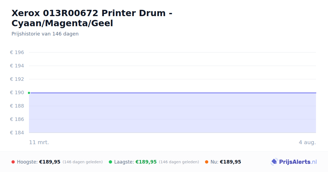Select the € 184 axis label
Screen dimensions: 328x172
click(17, 133)
